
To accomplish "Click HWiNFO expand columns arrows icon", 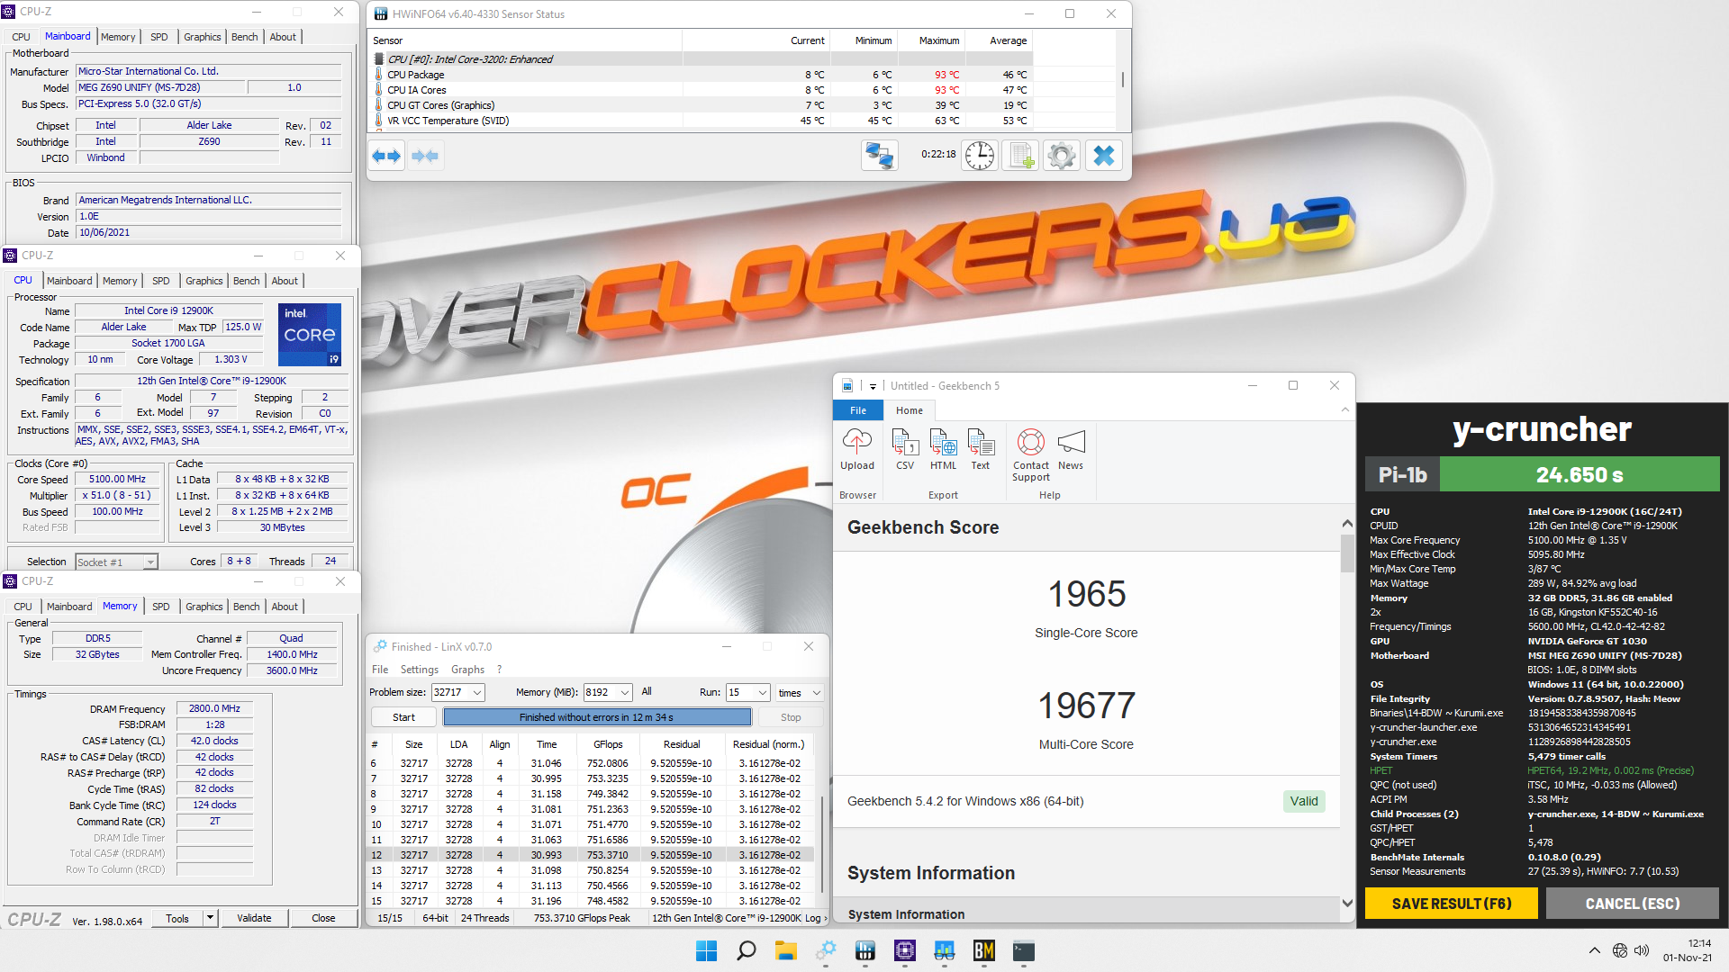I will click(386, 157).
